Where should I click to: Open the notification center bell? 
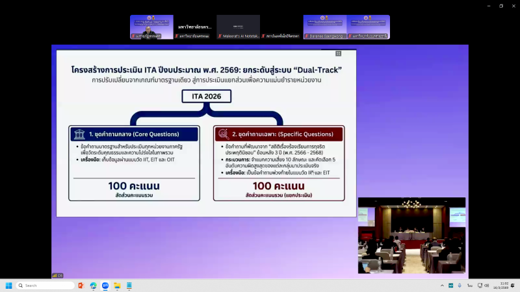[x=513, y=286]
